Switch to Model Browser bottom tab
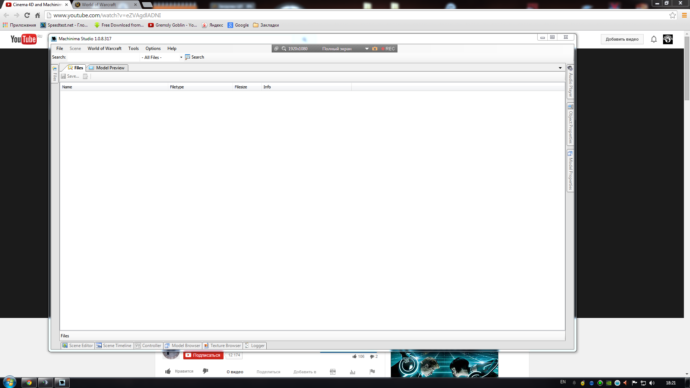The width and height of the screenshot is (690, 388). [183, 346]
